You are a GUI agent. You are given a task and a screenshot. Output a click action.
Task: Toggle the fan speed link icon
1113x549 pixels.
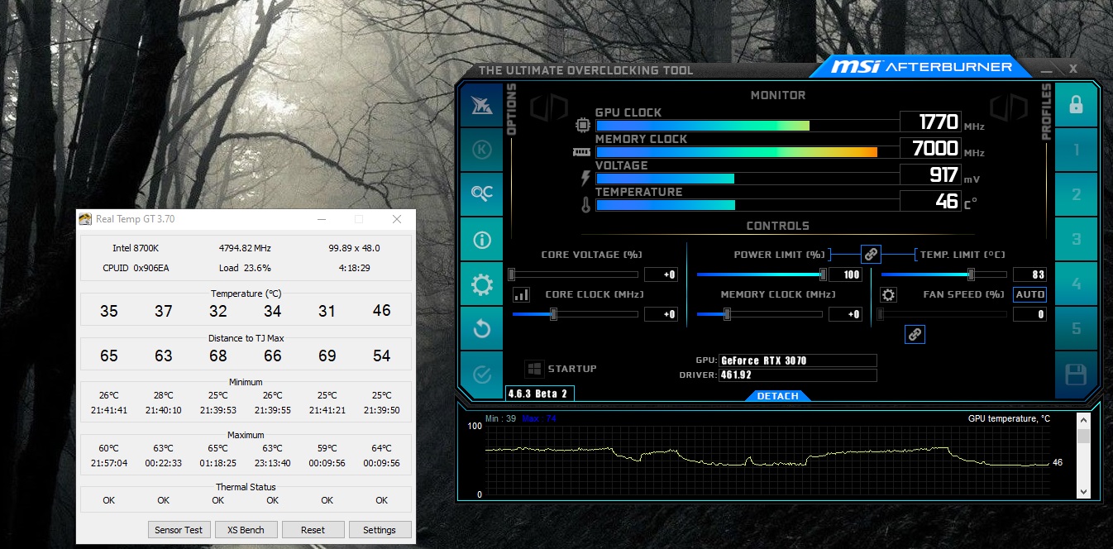pyautogui.click(x=915, y=334)
